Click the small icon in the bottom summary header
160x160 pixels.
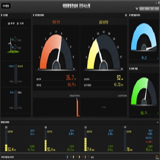(158, 122)
